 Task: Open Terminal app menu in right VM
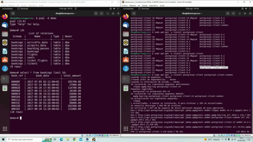[144, 9]
